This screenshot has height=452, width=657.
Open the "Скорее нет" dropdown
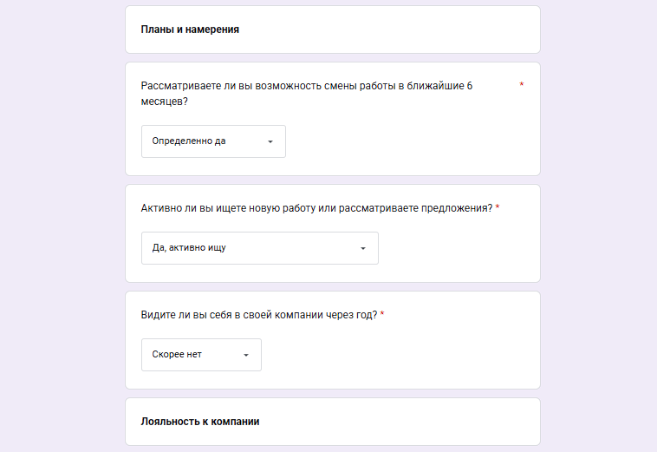point(201,355)
